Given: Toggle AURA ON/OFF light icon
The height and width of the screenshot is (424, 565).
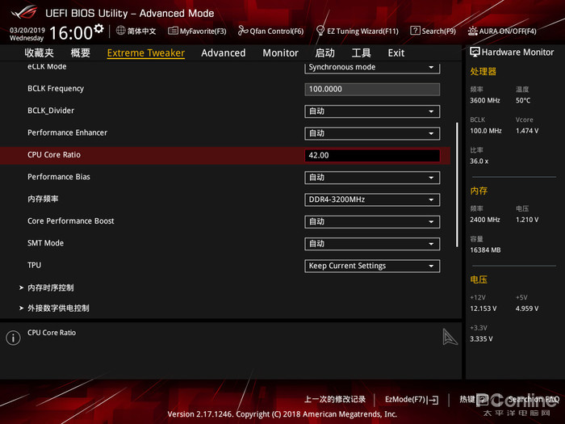Looking at the screenshot, I should pos(472,31).
